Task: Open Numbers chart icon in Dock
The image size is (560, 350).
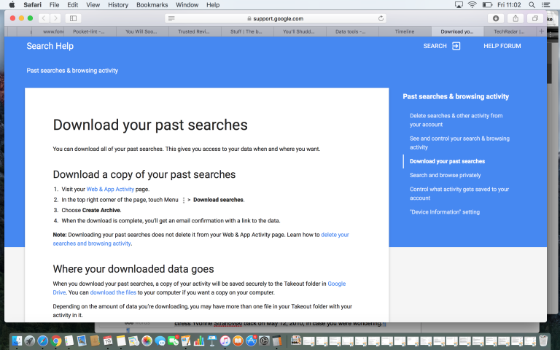Action: [199, 341]
